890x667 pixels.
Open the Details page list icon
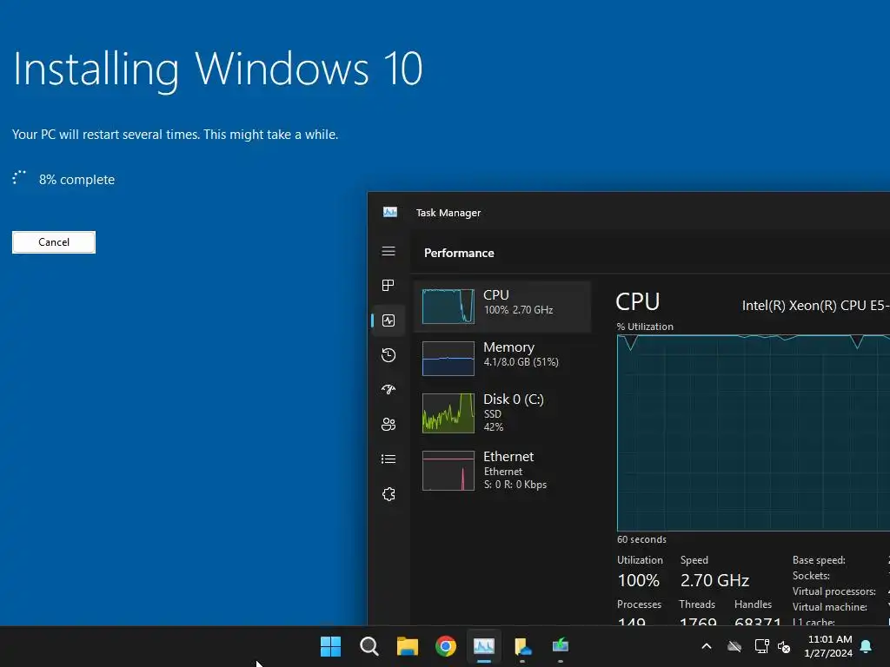[389, 459]
